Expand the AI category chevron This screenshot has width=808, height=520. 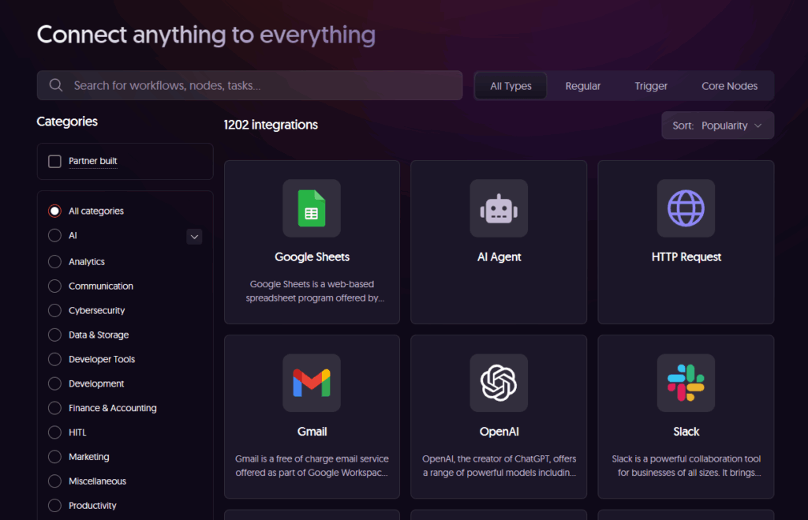pos(194,236)
